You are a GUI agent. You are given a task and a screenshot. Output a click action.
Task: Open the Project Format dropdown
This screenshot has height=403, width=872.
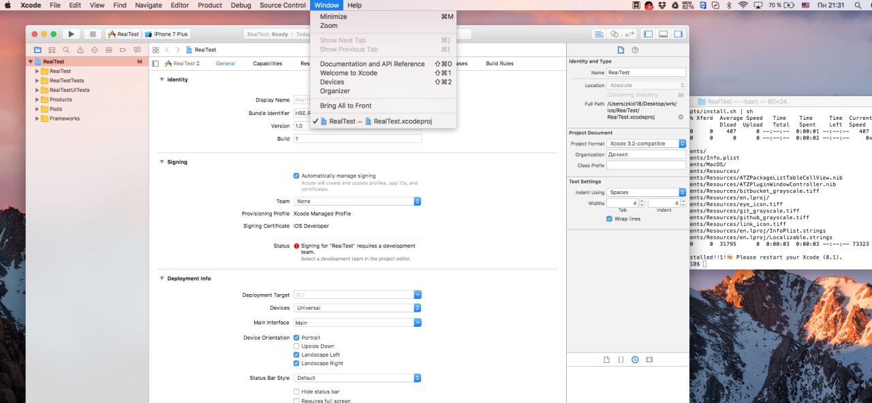(x=646, y=144)
